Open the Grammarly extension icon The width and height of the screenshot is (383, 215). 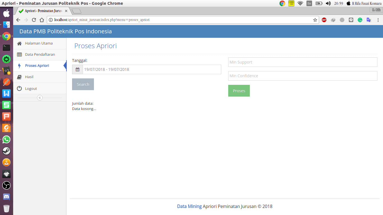point(360,20)
